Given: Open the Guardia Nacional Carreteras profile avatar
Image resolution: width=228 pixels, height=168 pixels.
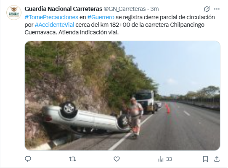Looking at the screenshot, I should click(x=14, y=13).
